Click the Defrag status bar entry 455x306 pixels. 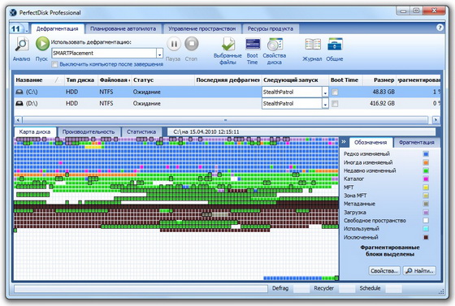coord(280,288)
